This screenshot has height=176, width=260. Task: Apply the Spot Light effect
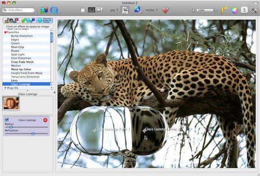[27, 54]
